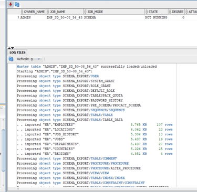This screenshot has width=197, height=192.
Task: Click imported "HR"."EMPLOYEES" line
Action: point(95,125)
